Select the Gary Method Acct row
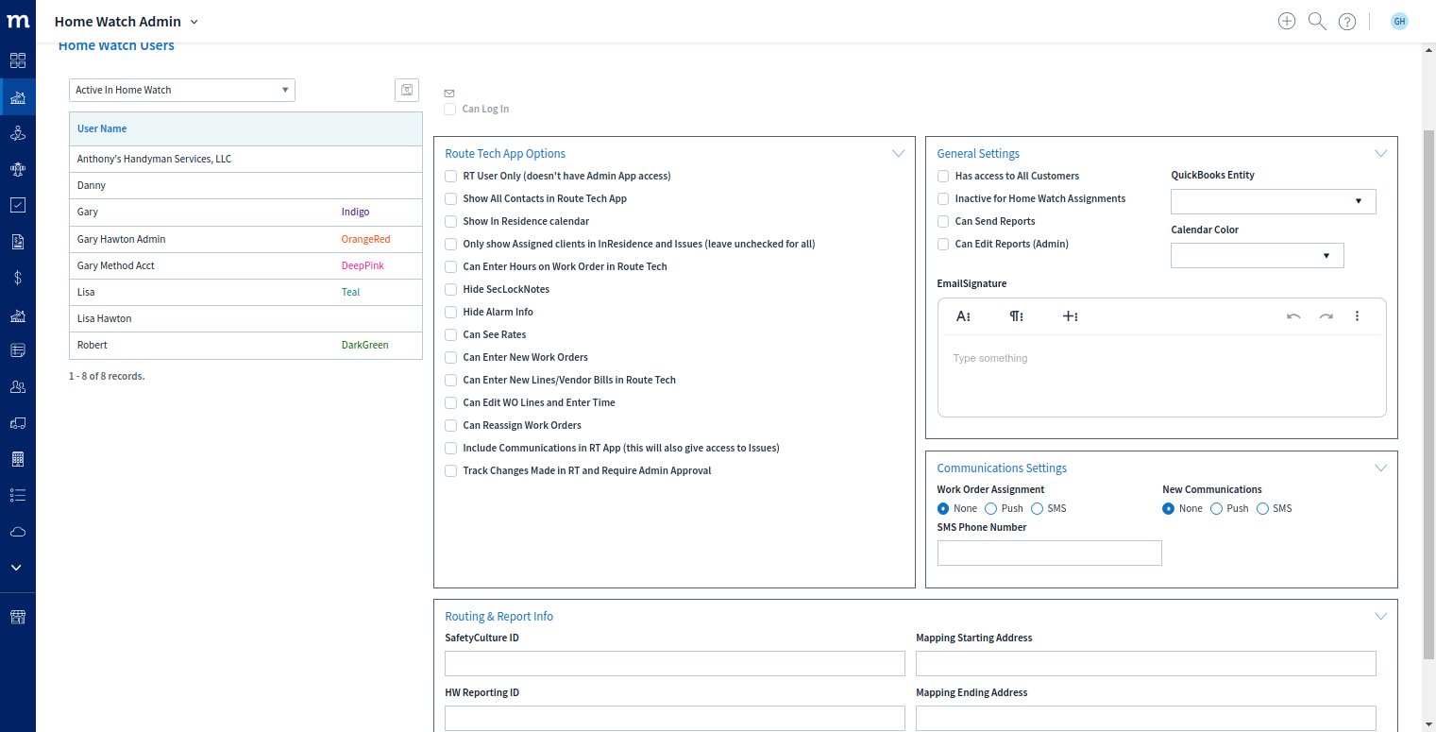 [245, 265]
